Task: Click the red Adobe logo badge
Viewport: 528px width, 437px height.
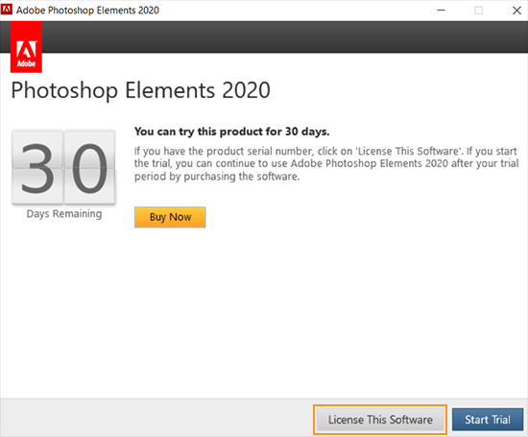Action: [x=26, y=47]
